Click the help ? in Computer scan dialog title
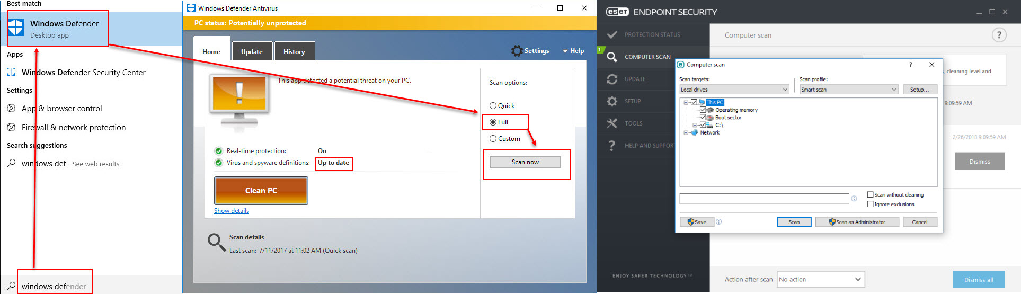This screenshot has width=1021, height=294. point(911,65)
